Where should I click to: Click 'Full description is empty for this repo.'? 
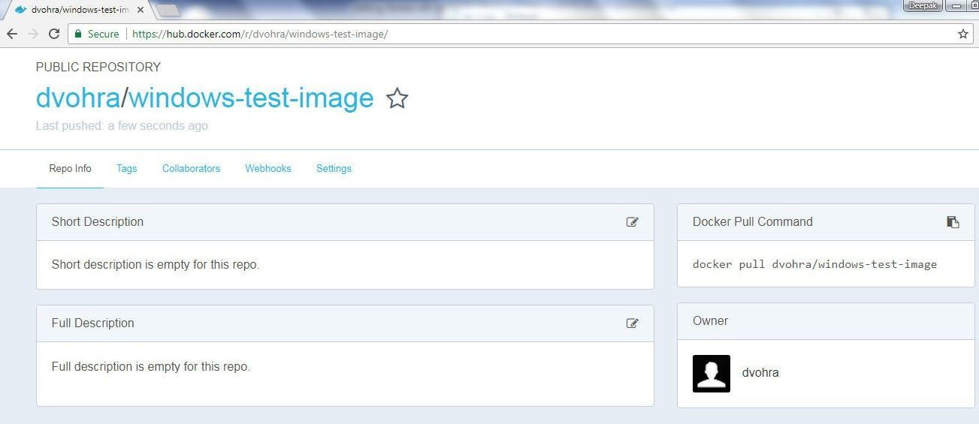151,367
